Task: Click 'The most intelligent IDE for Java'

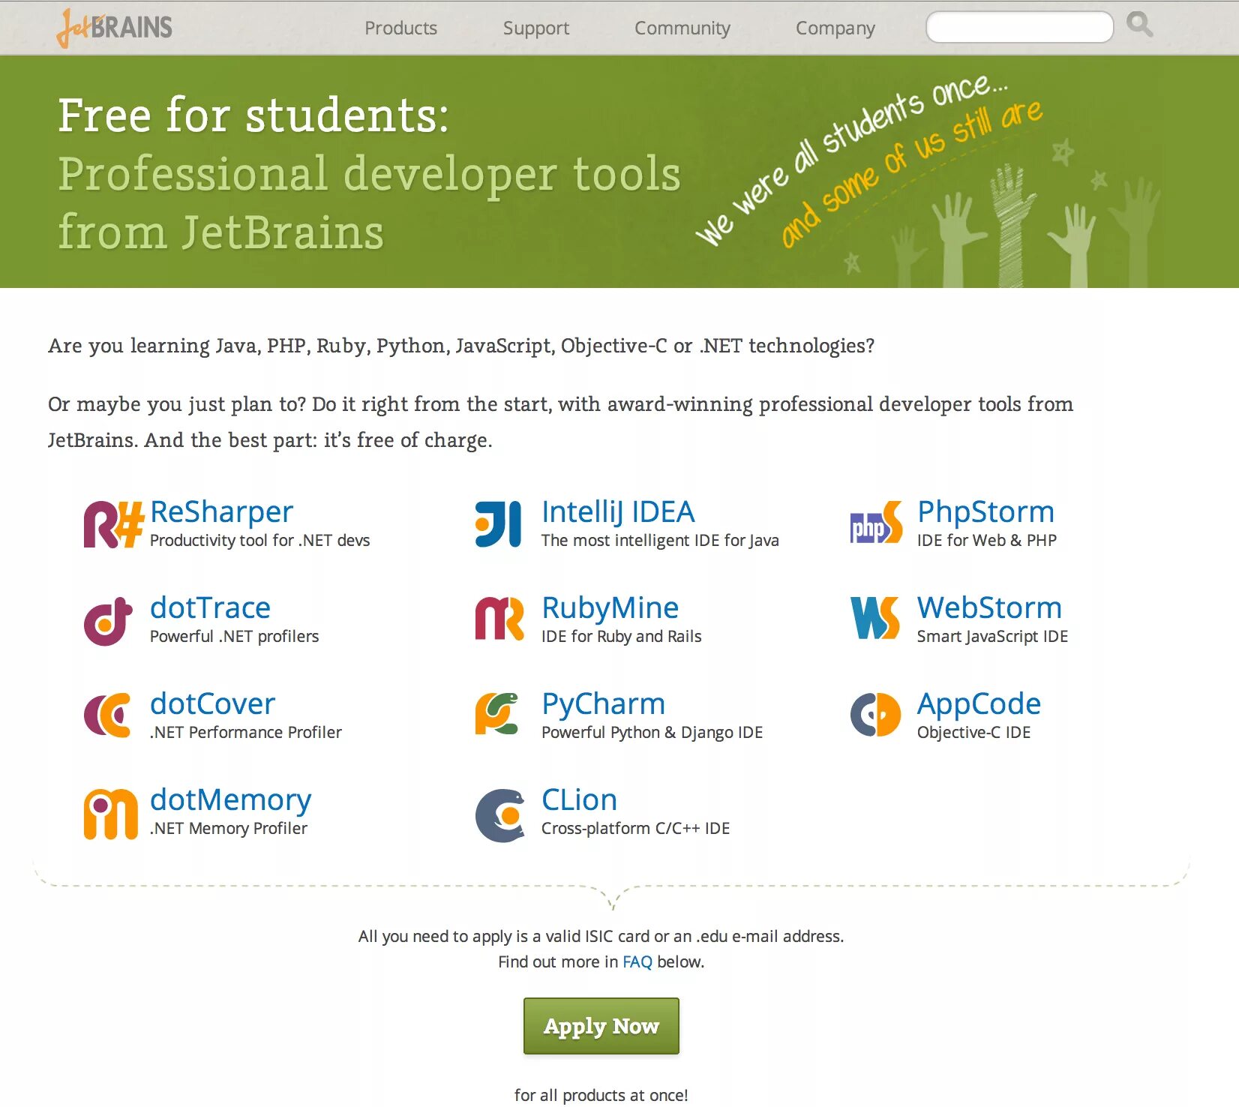Action: point(660,540)
